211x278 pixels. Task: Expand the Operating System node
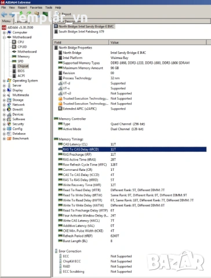4,81
